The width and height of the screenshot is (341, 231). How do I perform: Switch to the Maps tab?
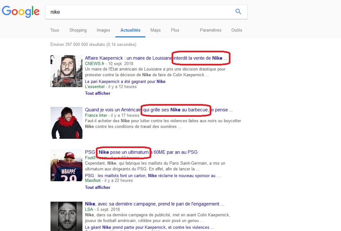click(156, 30)
